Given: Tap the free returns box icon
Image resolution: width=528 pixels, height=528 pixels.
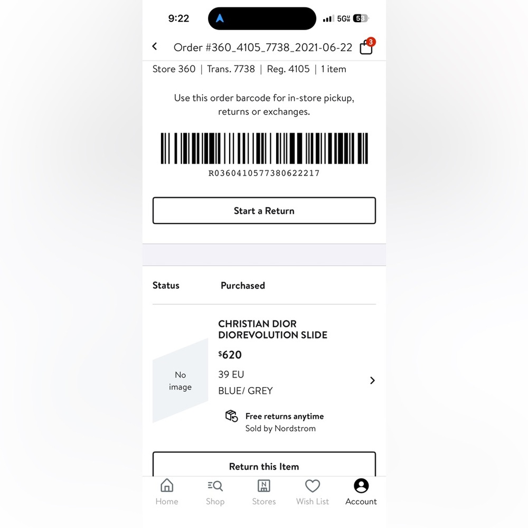Looking at the screenshot, I should (x=231, y=416).
